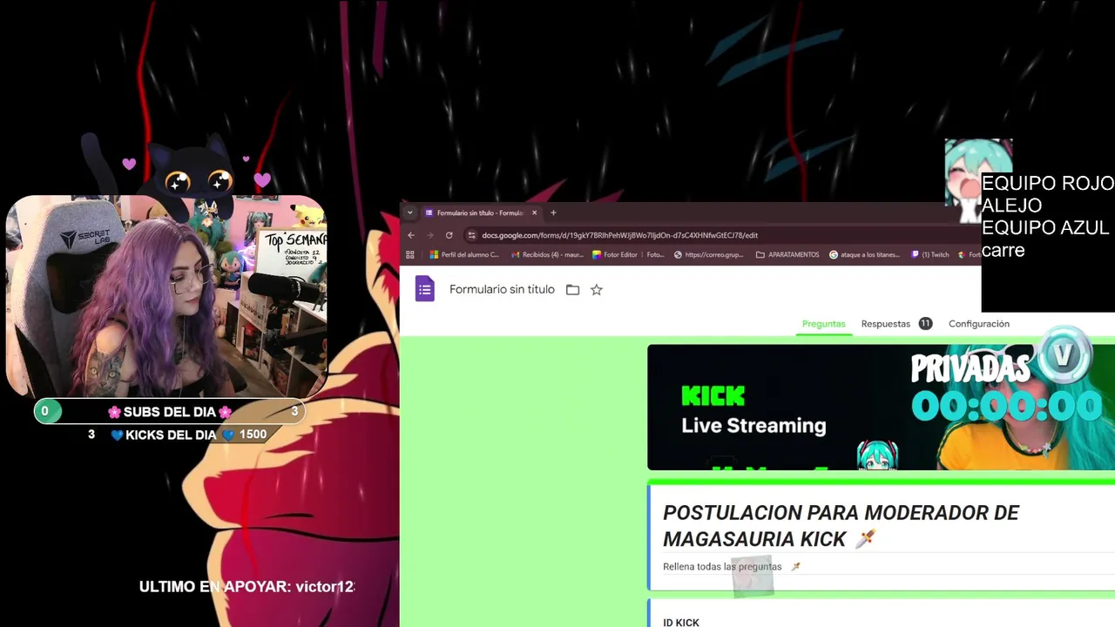Open new browser tab with plus icon
The image size is (1115, 627).
coord(553,212)
